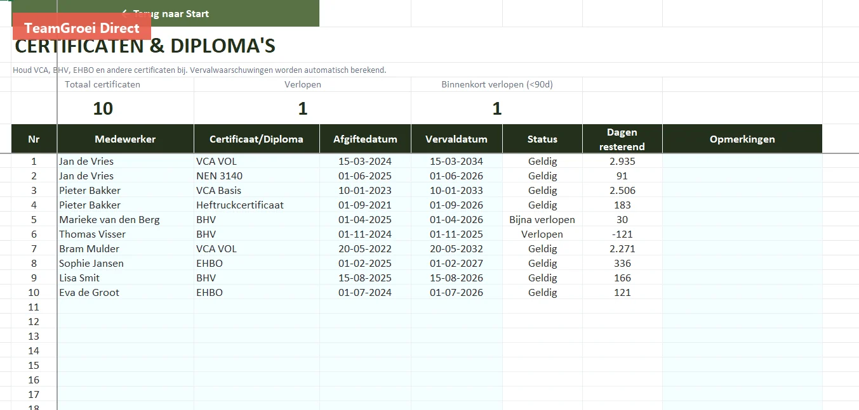The height and width of the screenshot is (410, 859).
Task: Click the Opmerkingen cell for Thomas Visser
Action: (x=742, y=234)
